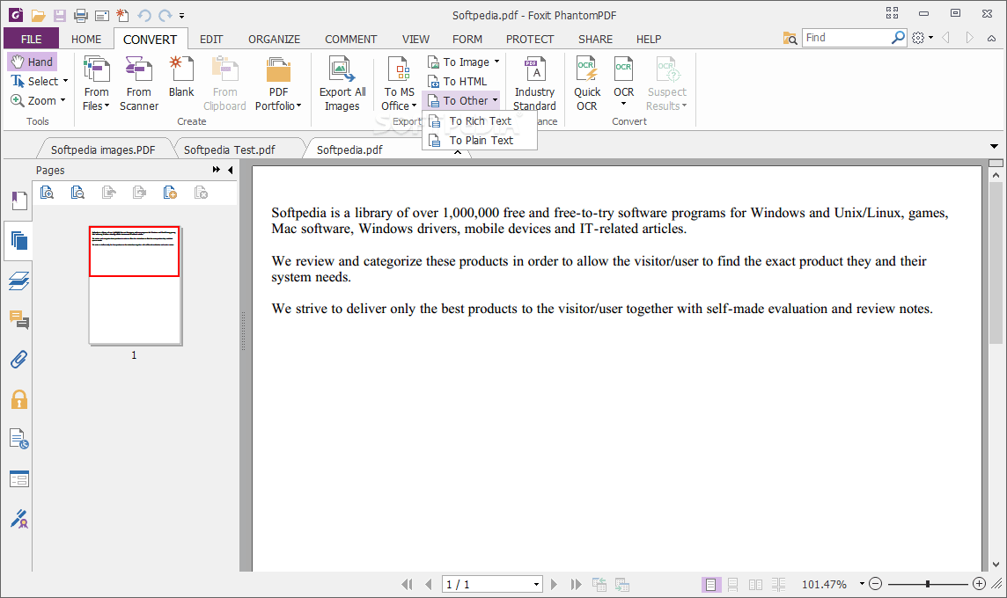Switch to the EDIT ribbon tab
This screenshot has height=598, width=1007.
click(x=210, y=40)
